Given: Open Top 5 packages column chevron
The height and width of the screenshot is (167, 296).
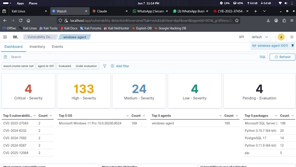Looking at the screenshot, I should coord(276,116).
